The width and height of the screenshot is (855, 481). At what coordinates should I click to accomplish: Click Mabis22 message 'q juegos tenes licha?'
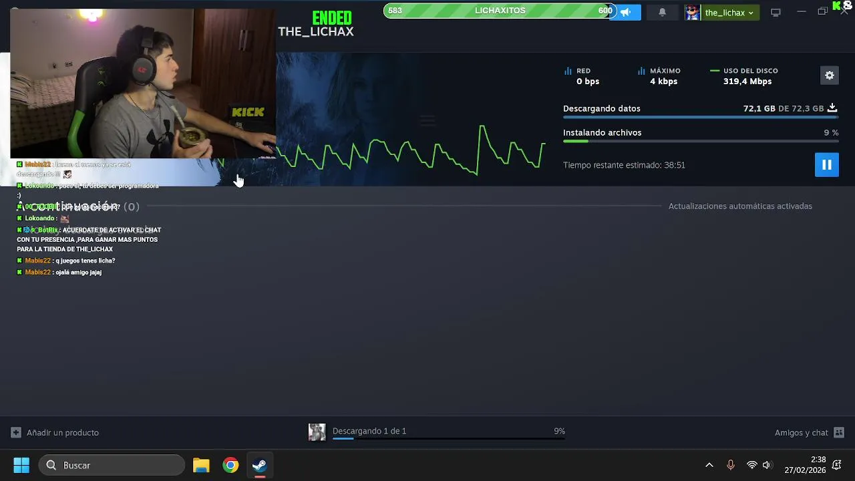coord(66,261)
